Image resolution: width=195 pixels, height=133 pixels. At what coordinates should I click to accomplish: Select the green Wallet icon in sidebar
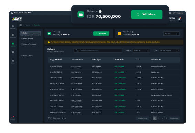click(x=13, y=44)
